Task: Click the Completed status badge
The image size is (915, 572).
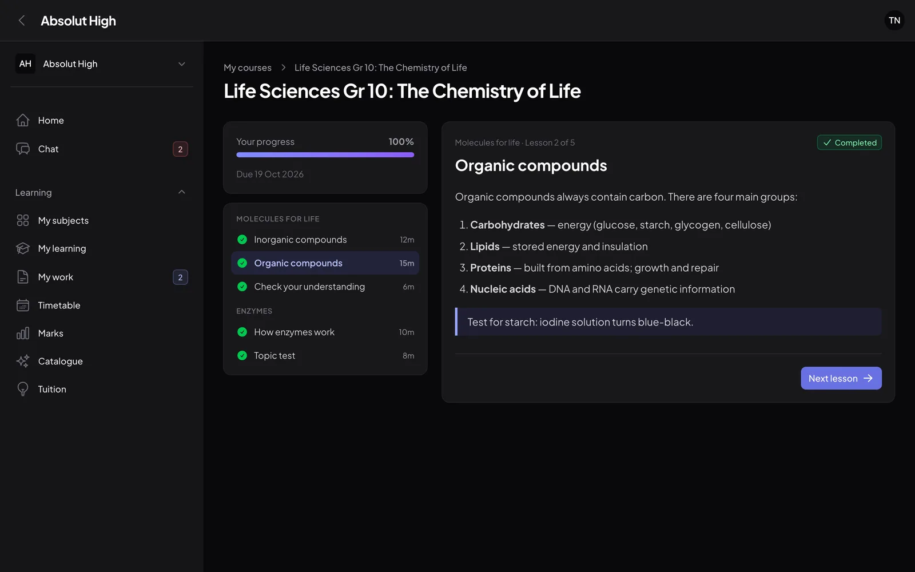Action: [x=849, y=142]
